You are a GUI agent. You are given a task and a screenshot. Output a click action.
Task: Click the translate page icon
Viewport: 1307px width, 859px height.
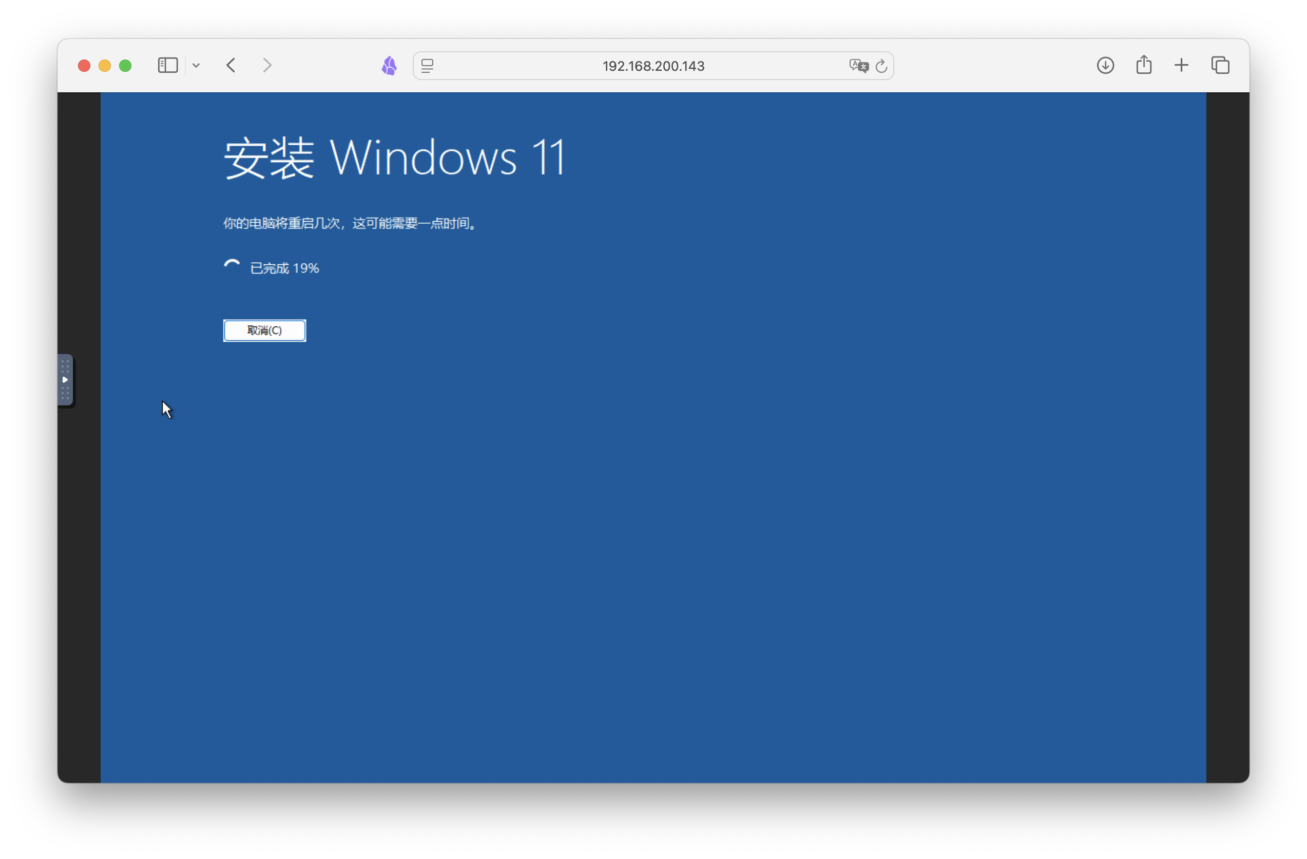coord(858,66)
